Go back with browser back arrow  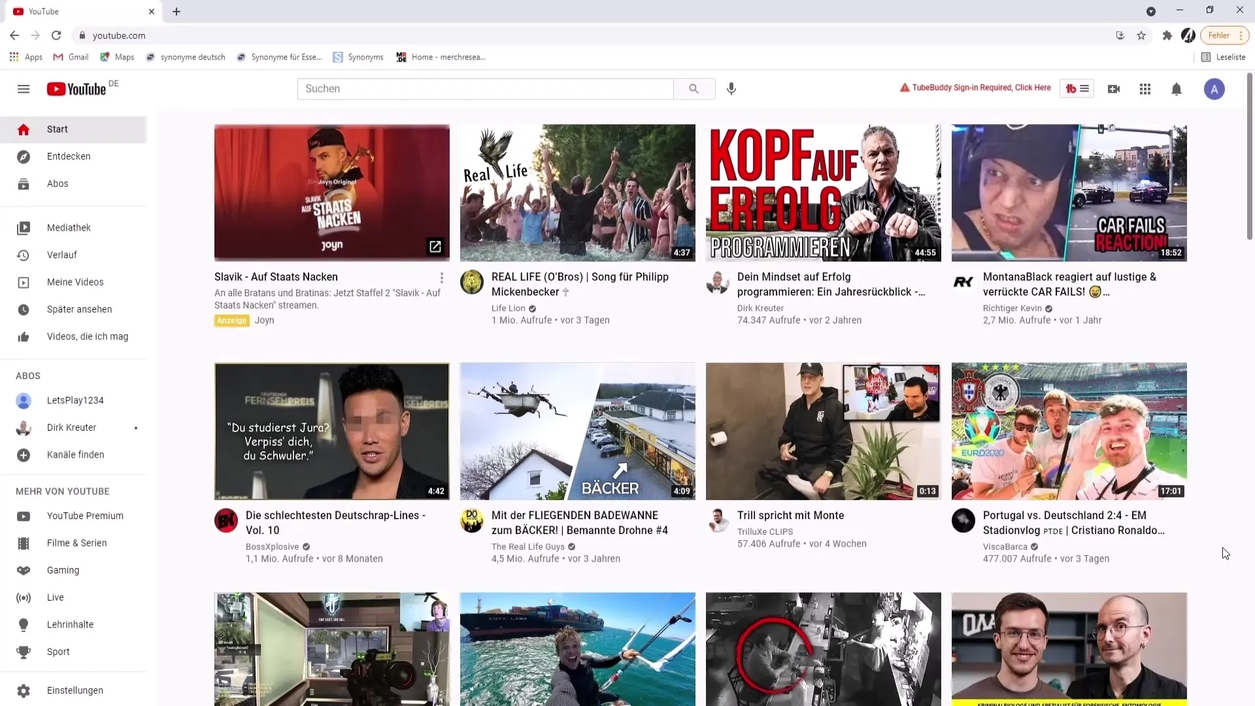14,35
